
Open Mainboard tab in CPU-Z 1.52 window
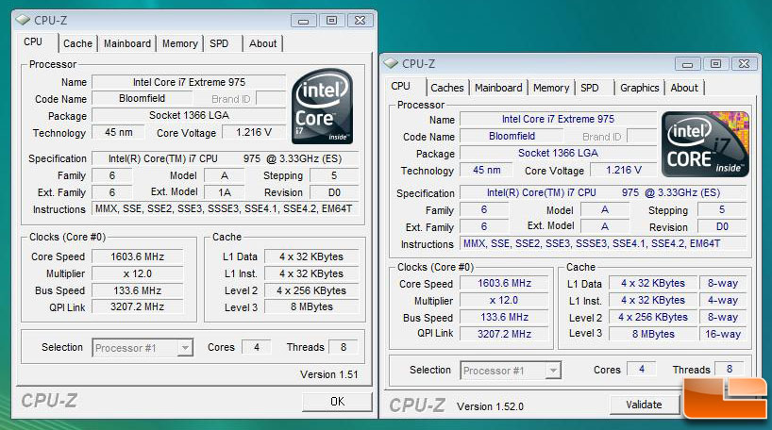[x=498, y=88]
